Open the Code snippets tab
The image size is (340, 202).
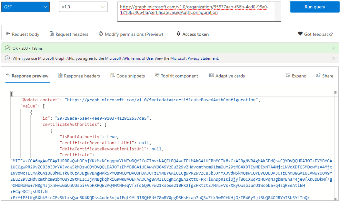pos(127,76)
